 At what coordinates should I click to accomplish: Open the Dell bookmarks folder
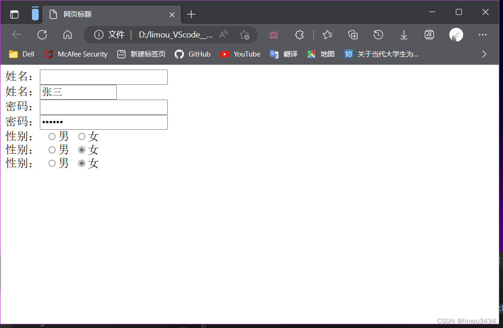click(x=21, y=54)
